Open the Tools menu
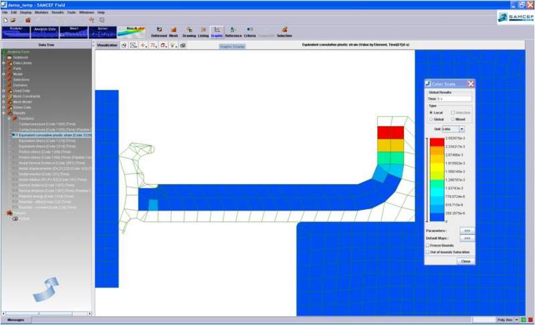Viewport: 535px width, 325px height. pos(72,12)
